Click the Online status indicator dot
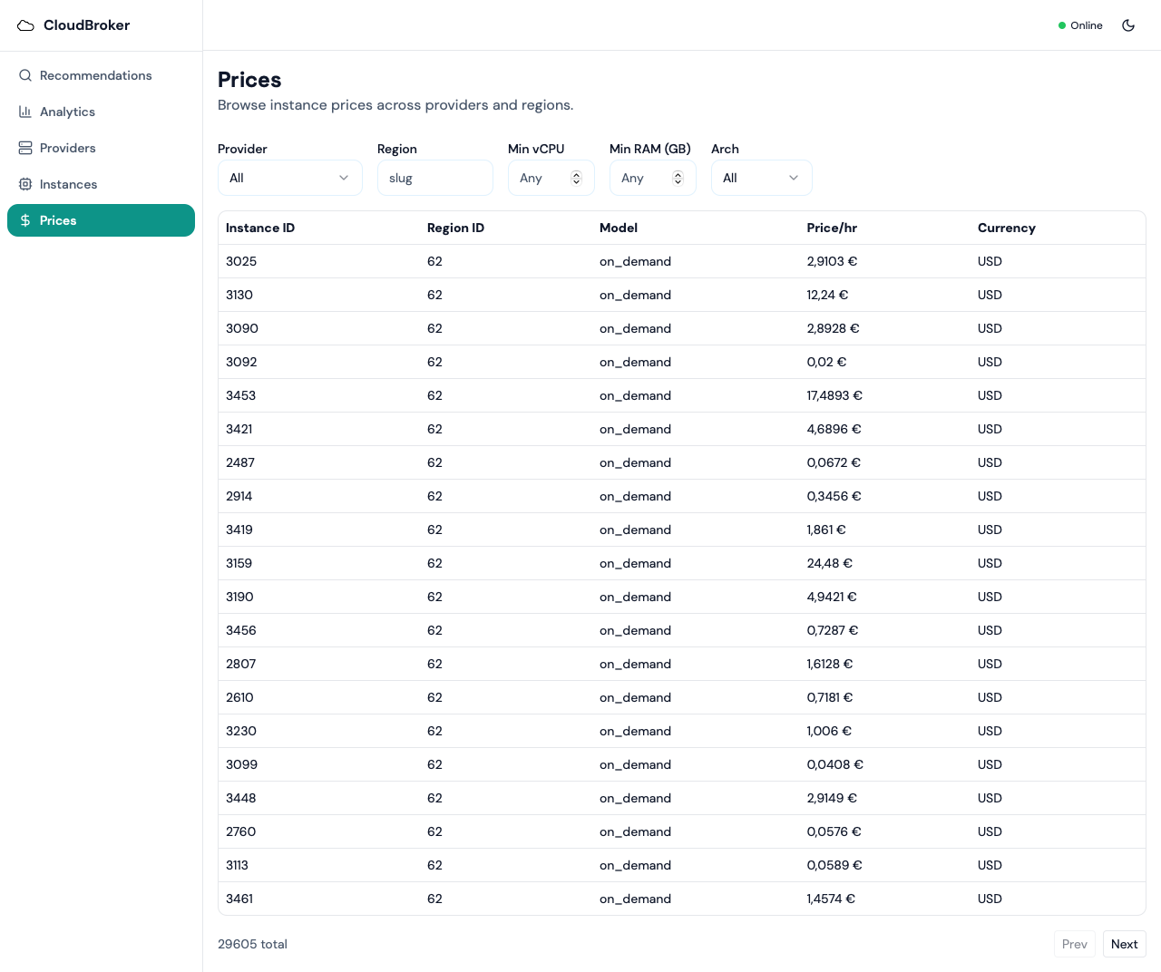1161x972 pixels. pos(1060,25)
